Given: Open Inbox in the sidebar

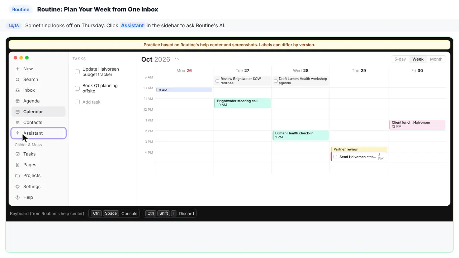Looking at the screenshot, I should point(38,90).
